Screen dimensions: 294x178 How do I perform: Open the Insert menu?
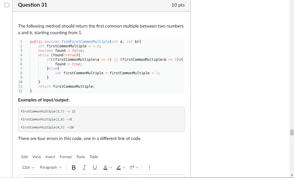tap(50, 157)
